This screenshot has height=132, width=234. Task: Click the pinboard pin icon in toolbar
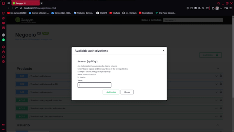188,8
